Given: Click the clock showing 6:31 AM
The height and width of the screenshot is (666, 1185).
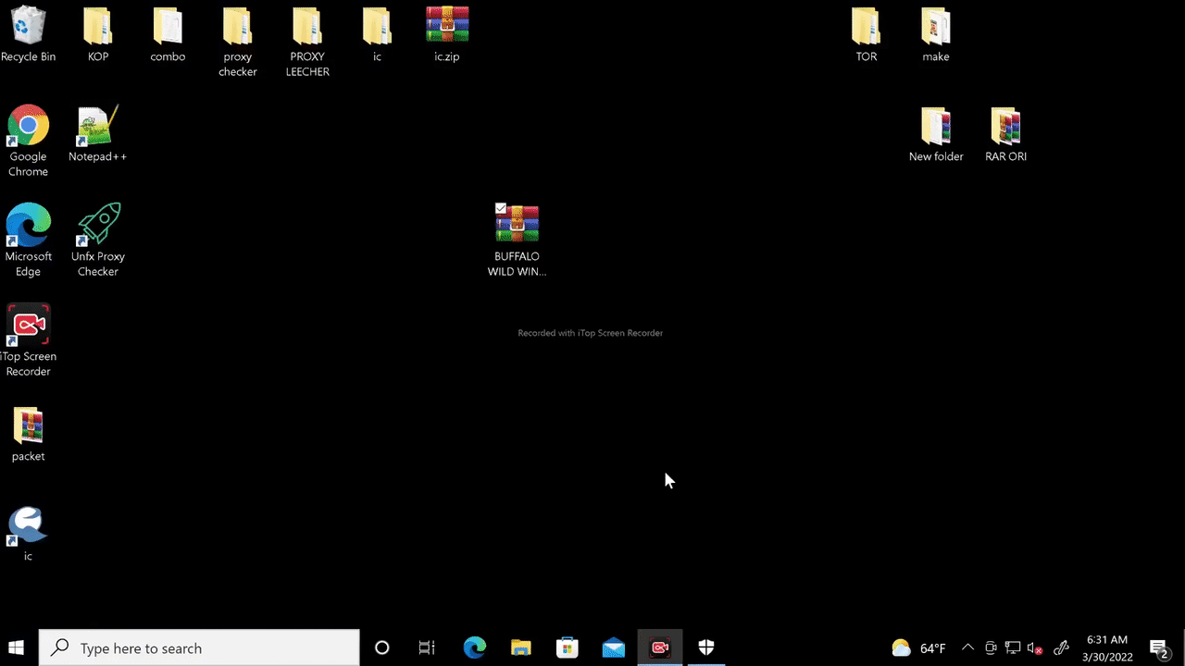Looking at the screenshot, I should coord(1106,647).
